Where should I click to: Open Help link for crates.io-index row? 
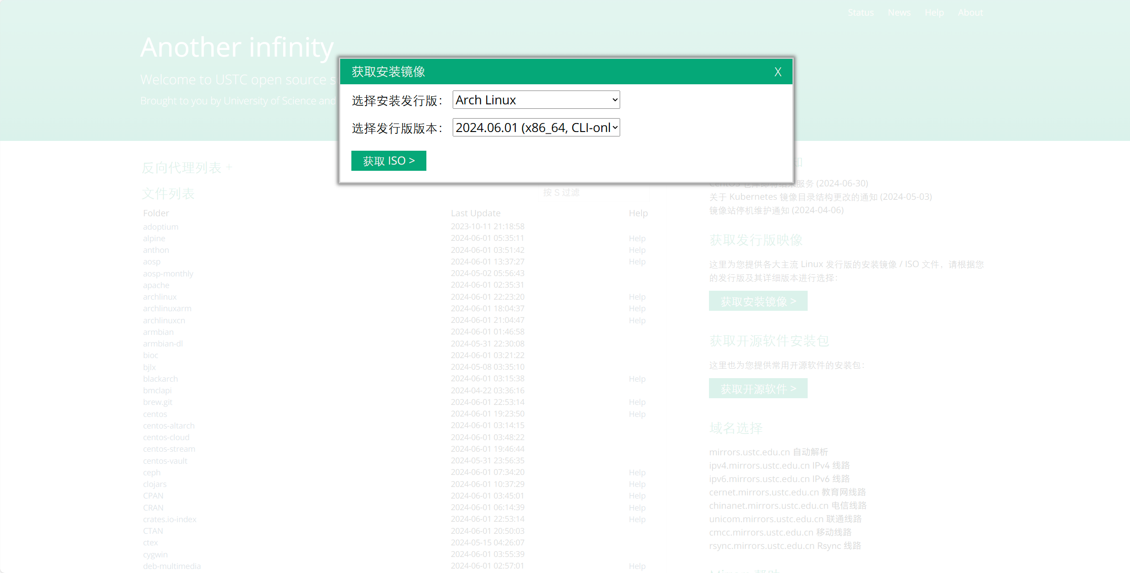coord(637,519)
